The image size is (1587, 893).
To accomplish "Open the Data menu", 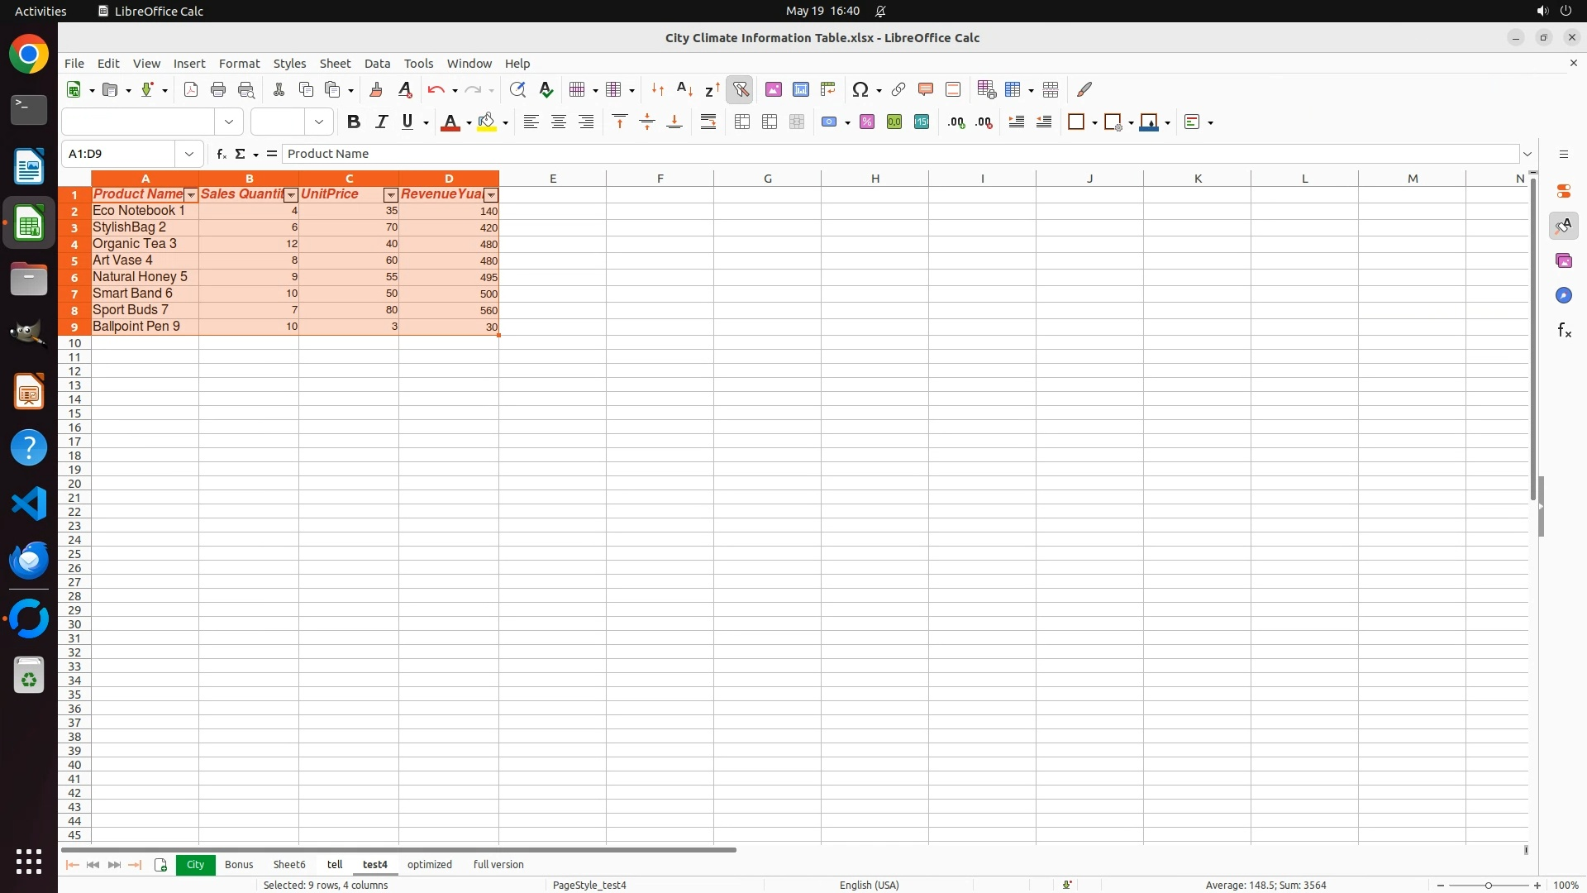I will click(x=377, y=64).
